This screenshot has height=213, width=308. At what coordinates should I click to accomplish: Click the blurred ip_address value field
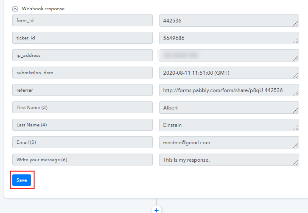click(x=229, y=55)
